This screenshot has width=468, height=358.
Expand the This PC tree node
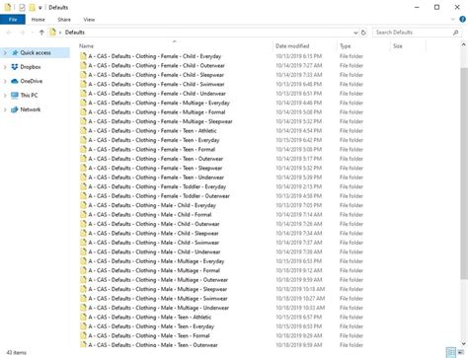pos(5,96)
